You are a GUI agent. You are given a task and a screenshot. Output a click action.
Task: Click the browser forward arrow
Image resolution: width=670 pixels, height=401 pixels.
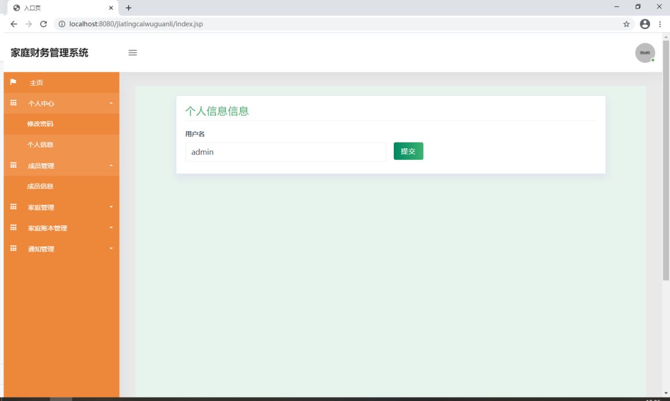[29, 24]
